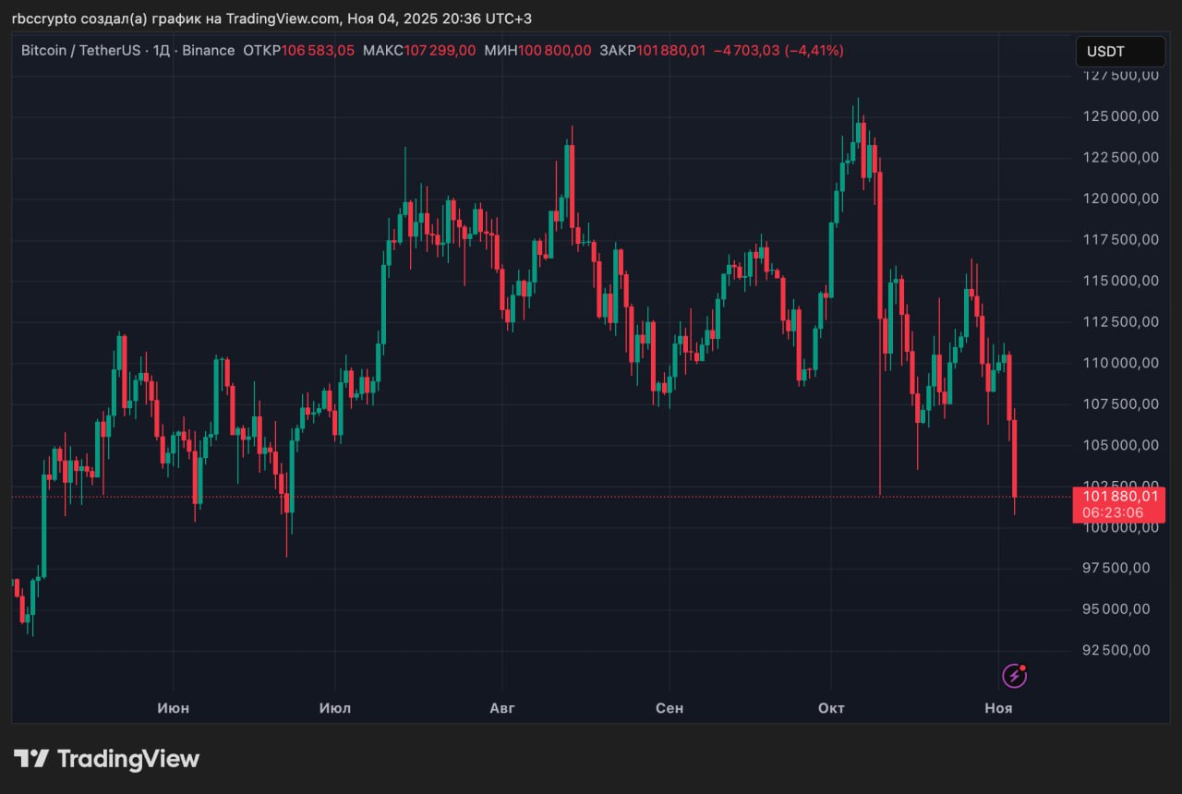The width and height of the screenshot is (1182, 794).
Task: Click the МАКС value 107 299,00
Action: pyautogui.click(x=440, y=51)
